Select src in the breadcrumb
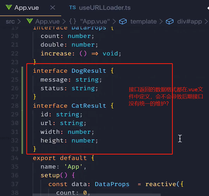This screenshot has height=196, width=209. (10, 21)
